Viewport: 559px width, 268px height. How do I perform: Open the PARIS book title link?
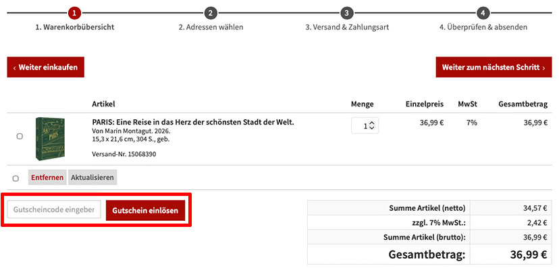[x=193, y=123]
